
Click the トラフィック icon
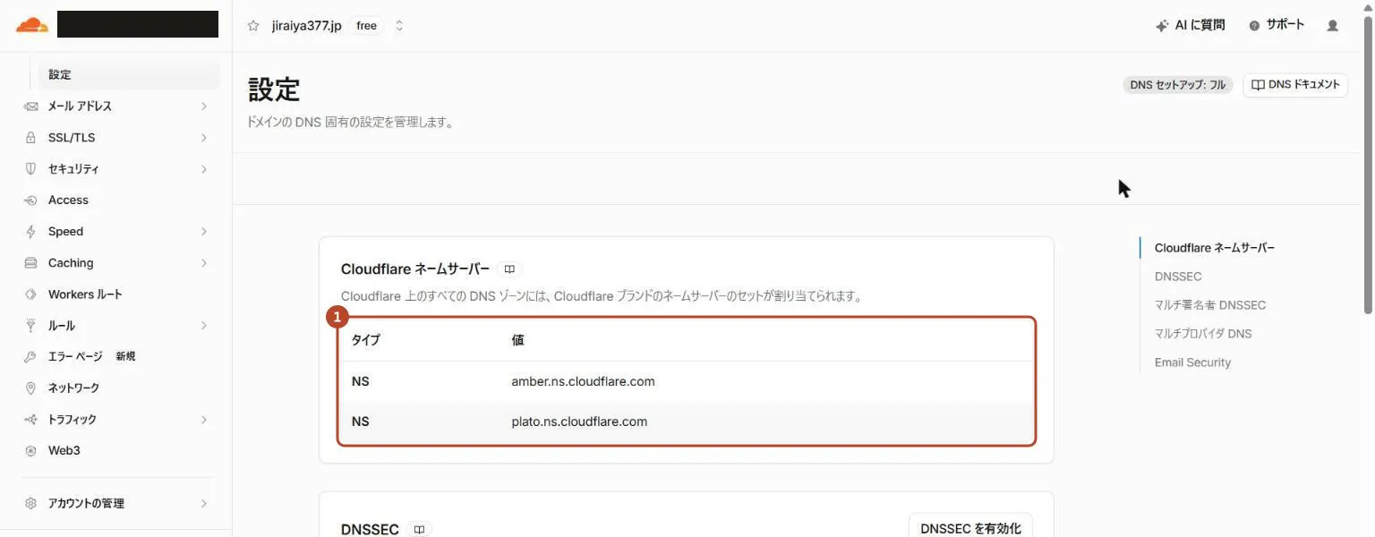[31, 420]
